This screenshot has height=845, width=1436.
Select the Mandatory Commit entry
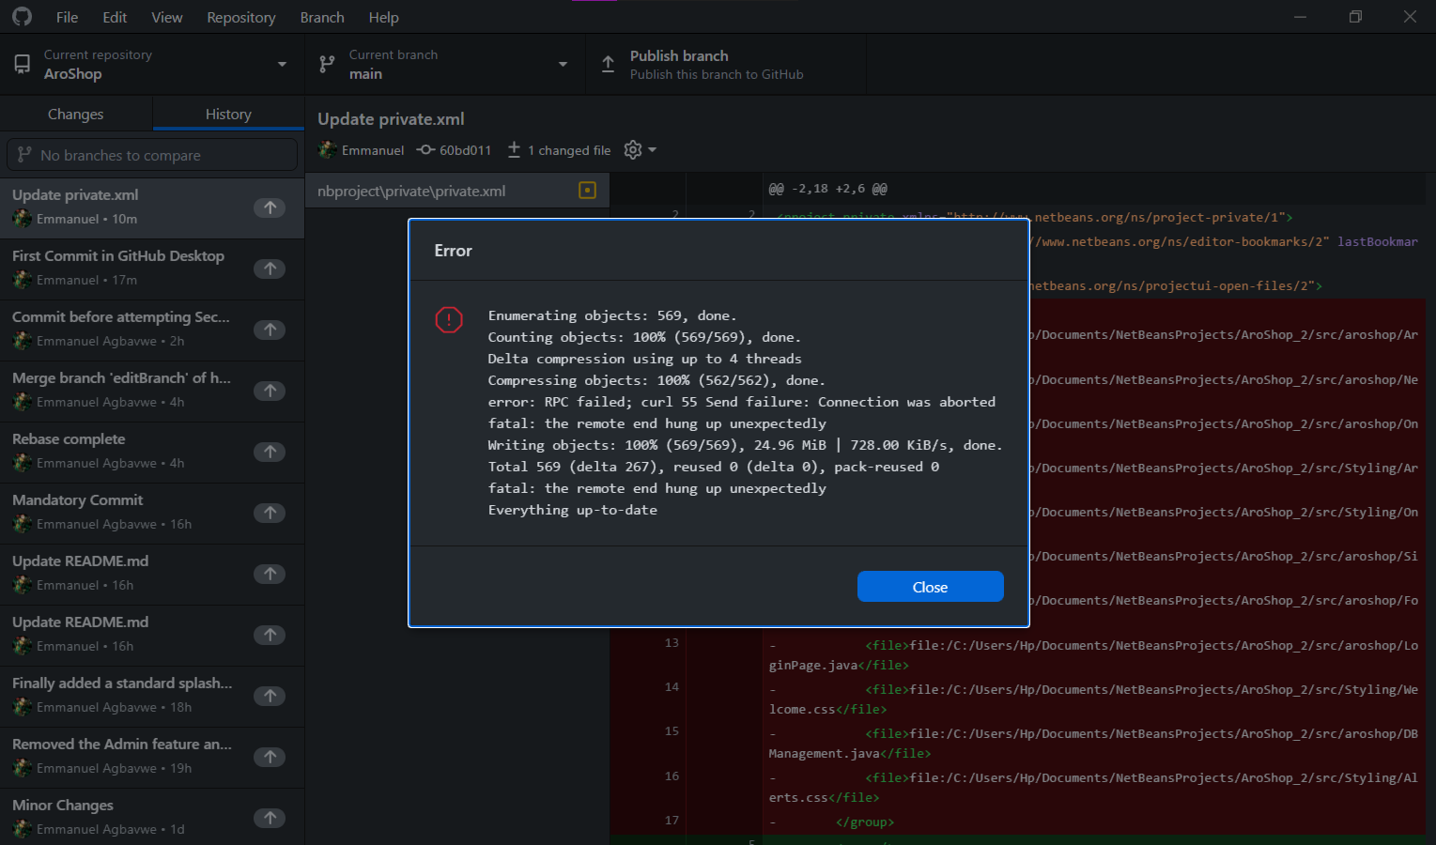point(152,513)
